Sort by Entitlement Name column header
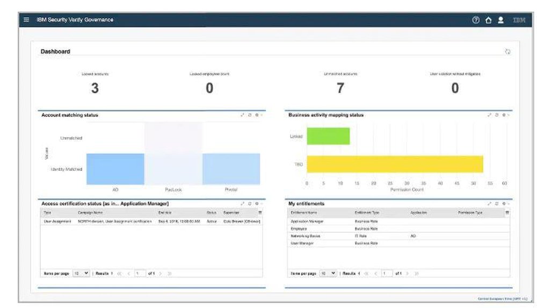Screen dimensions: 537x308 pyautogui.click(x=304, y=213)
